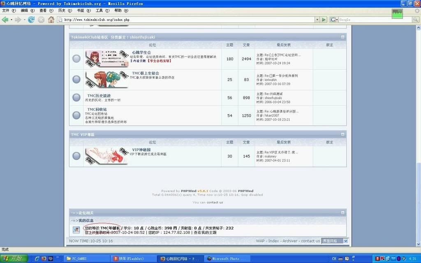Click the status circle icon for TMC历史遗迹
This screenshot has width=421, height=263.
[x=76, y=97]
